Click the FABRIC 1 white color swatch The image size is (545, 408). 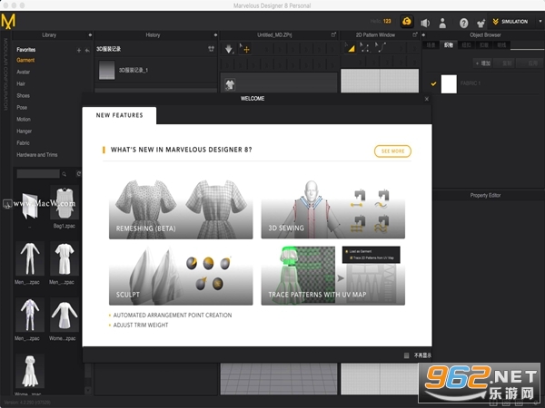(x=449, y=84)
